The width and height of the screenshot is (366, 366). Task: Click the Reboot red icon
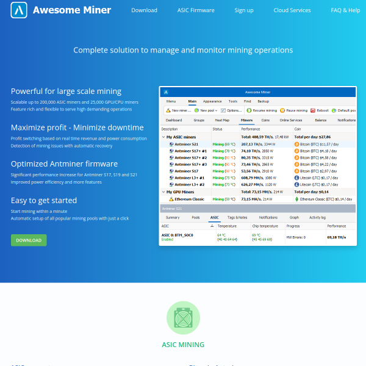pyautogui.click(x=313, y=110)
